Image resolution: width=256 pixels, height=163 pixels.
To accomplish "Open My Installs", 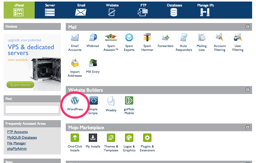I will tap(93, 141).
